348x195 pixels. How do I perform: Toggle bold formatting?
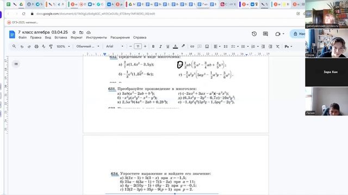click(x=153, y=47)
